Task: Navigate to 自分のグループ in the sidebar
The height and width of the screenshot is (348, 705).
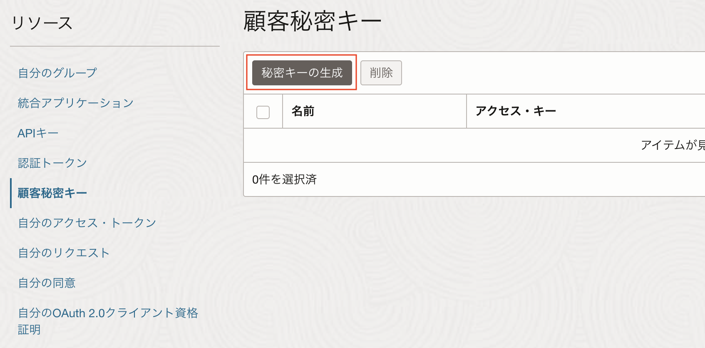Action: click(57, 72)
